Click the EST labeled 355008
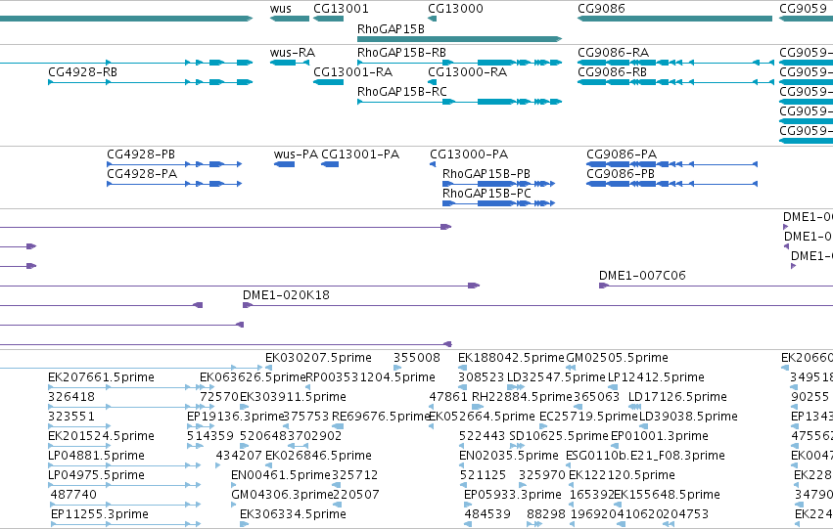This screenshot has width=833, height=529. 417,358
